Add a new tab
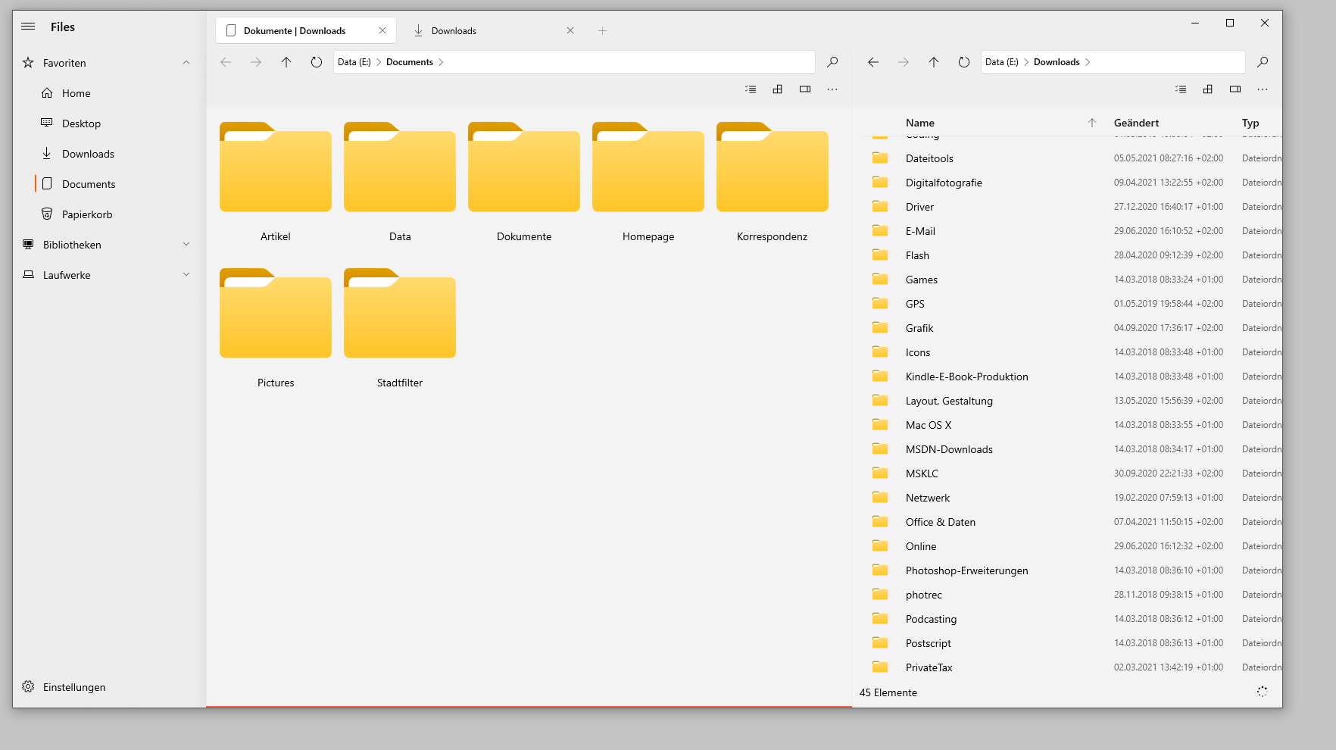Image resolution: width=1336 pixels, height=750 pixels. [603, 31]
